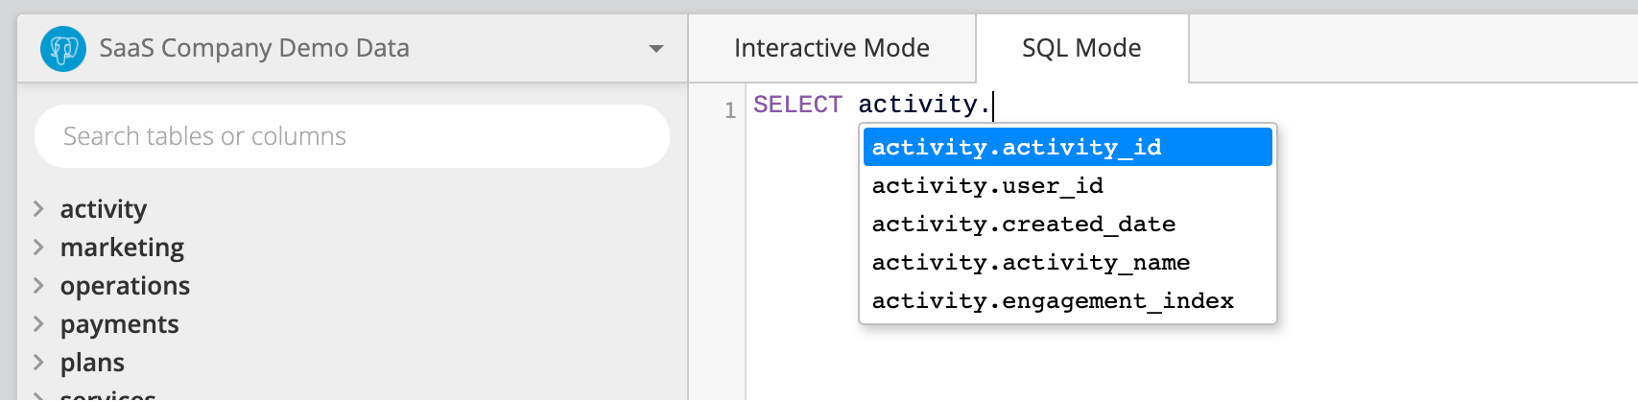Focus the Search tables or columns field
Image resolution: width=1638 pixels, height=402 pixels.
point(352,136)
